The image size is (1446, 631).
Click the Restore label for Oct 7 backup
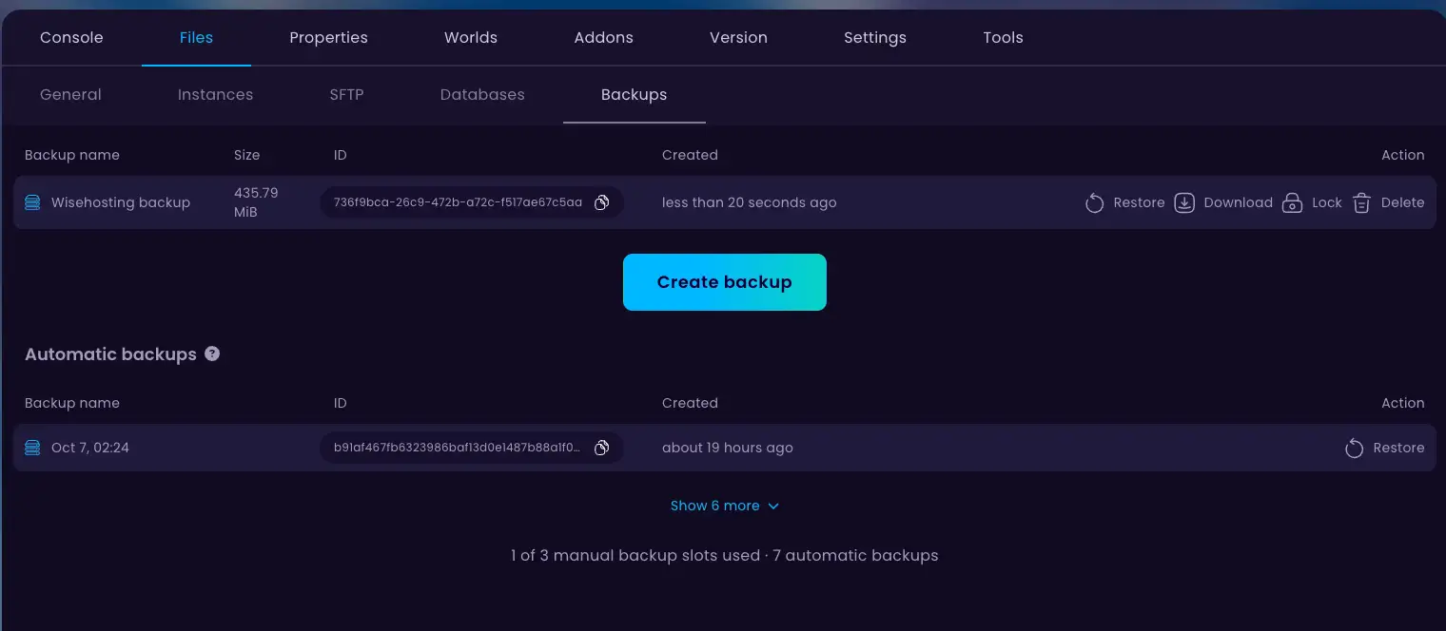[1398, 448]
